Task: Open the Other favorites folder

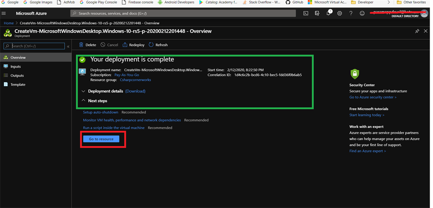Action: (411, 2)
